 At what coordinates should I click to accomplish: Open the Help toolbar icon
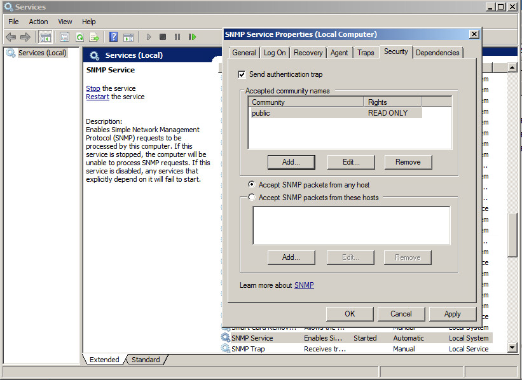[x=113, y=37]
